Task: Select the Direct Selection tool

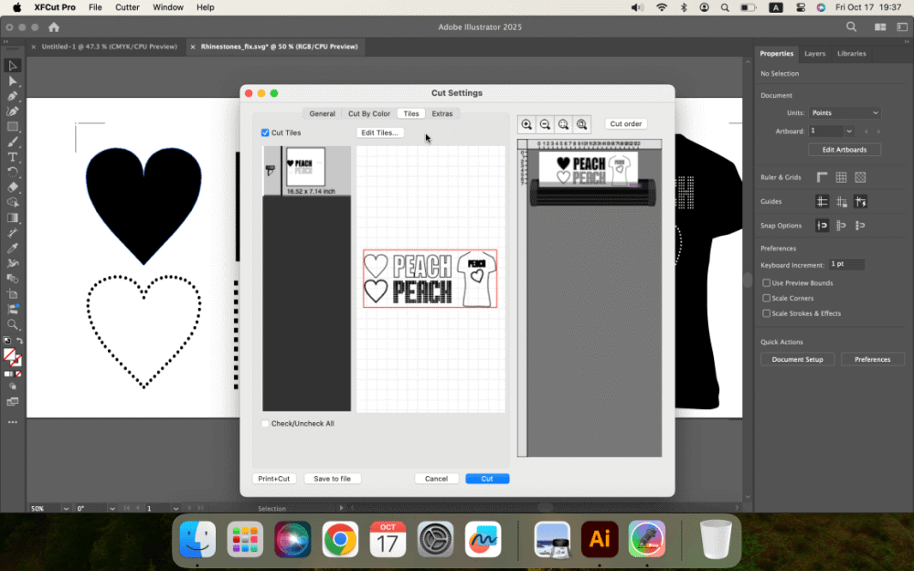Action: pos(13,81)
